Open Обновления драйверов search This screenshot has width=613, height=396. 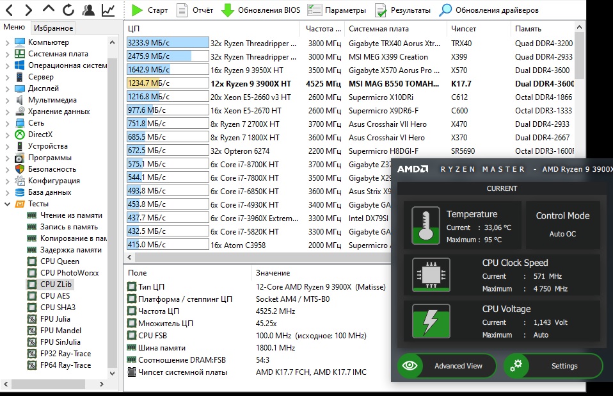pos(489,10)
